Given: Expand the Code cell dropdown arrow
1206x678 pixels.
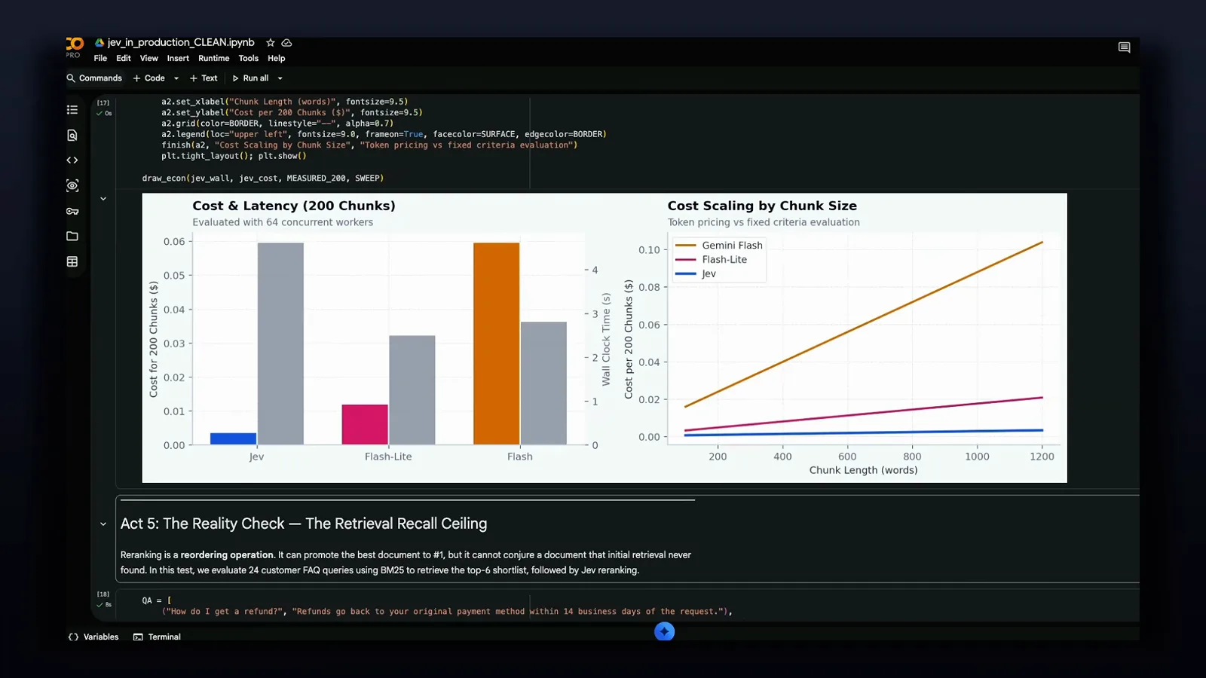Looking at the screenshot, I should coord(176,78).
